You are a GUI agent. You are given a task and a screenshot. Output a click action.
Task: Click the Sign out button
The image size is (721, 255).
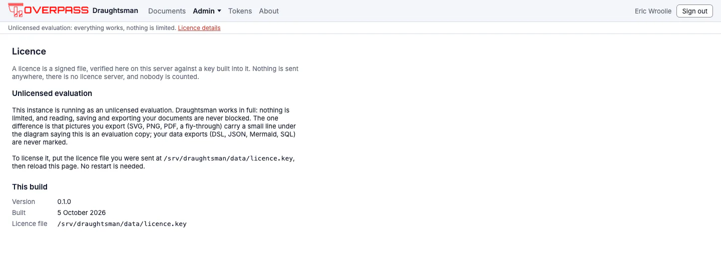(x=694, y=11)
